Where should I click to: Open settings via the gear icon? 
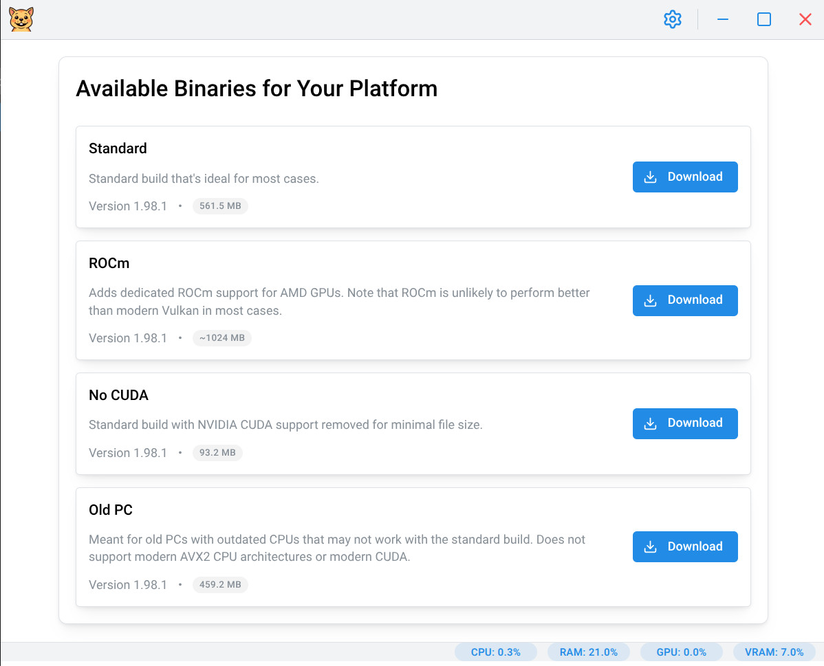pyautogui.click(x=672, y=19)
